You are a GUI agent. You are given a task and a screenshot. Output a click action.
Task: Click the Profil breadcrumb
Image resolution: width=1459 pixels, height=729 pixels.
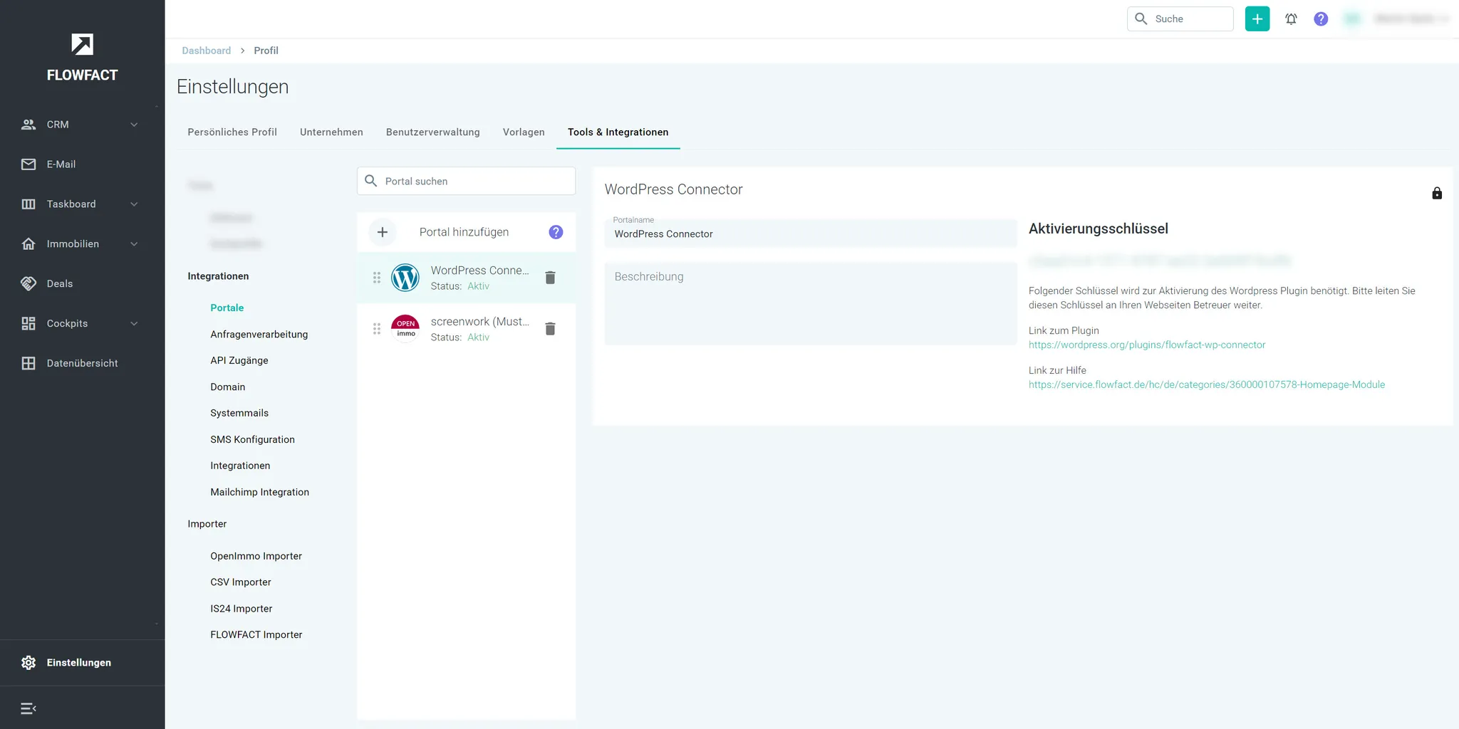point(266,51)
